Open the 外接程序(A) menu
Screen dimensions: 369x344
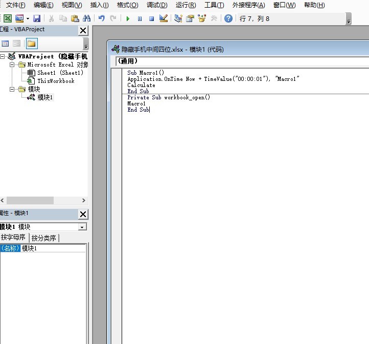248,5
